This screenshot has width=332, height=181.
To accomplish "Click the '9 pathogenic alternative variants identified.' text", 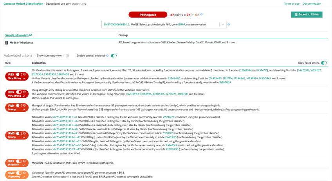I will (x=56, y=153).
